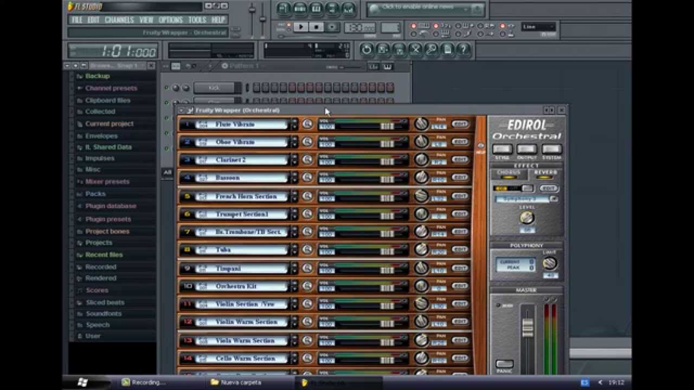This screenshot has height=390, width=694.
Task: Open the TOOLS menu
Action: click(197, 20)
